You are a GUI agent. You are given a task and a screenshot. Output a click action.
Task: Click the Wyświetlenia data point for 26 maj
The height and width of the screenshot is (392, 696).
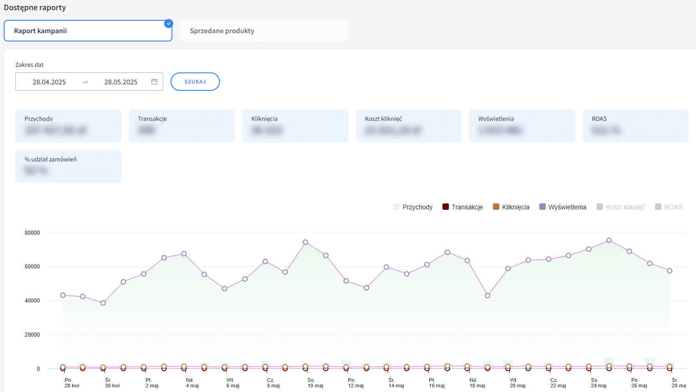click(629, 251)
